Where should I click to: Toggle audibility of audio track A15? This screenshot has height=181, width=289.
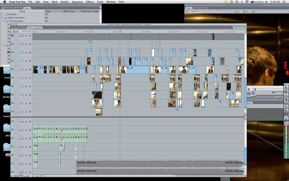12,164
